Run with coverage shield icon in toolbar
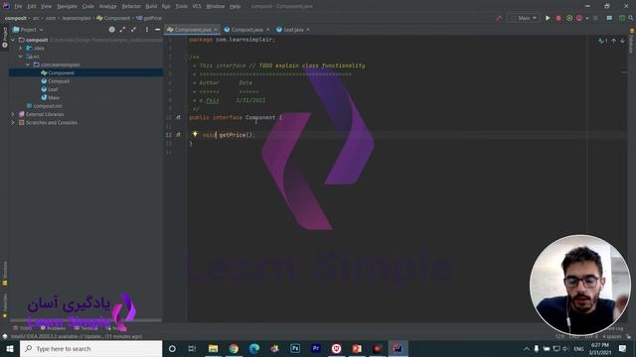The image size is (636, 357). point(569,18)
